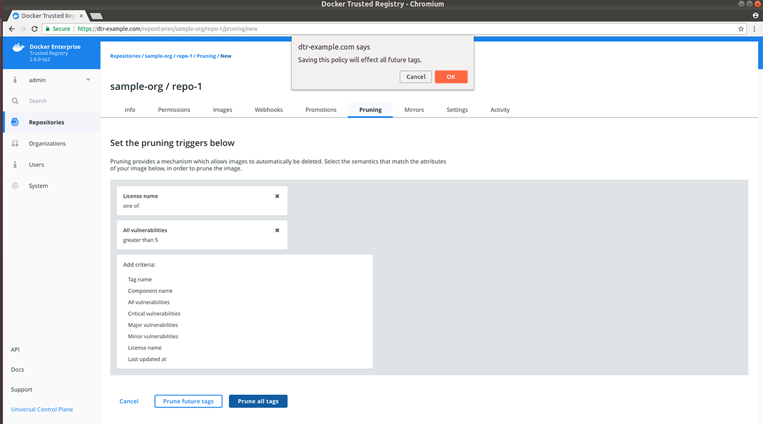The width and height of the screenshot is (763, 424).
Task: Bookmark this page with star icon
Action: [741, 29]
